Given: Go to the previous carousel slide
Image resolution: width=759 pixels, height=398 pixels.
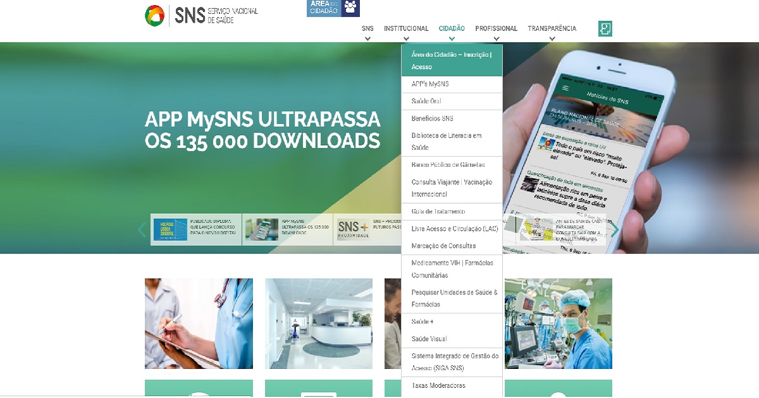Looking at the screenshot, I should click(142, 230).
